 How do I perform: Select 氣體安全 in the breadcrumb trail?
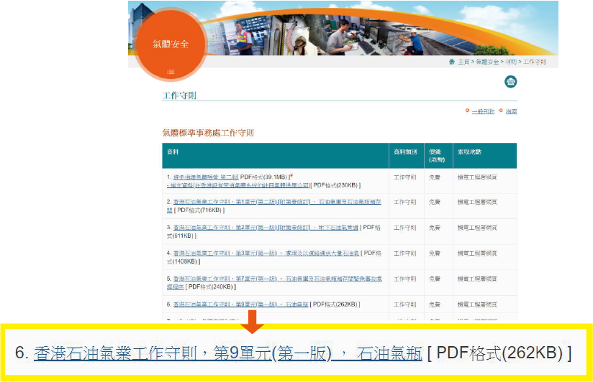coord(486,62)
